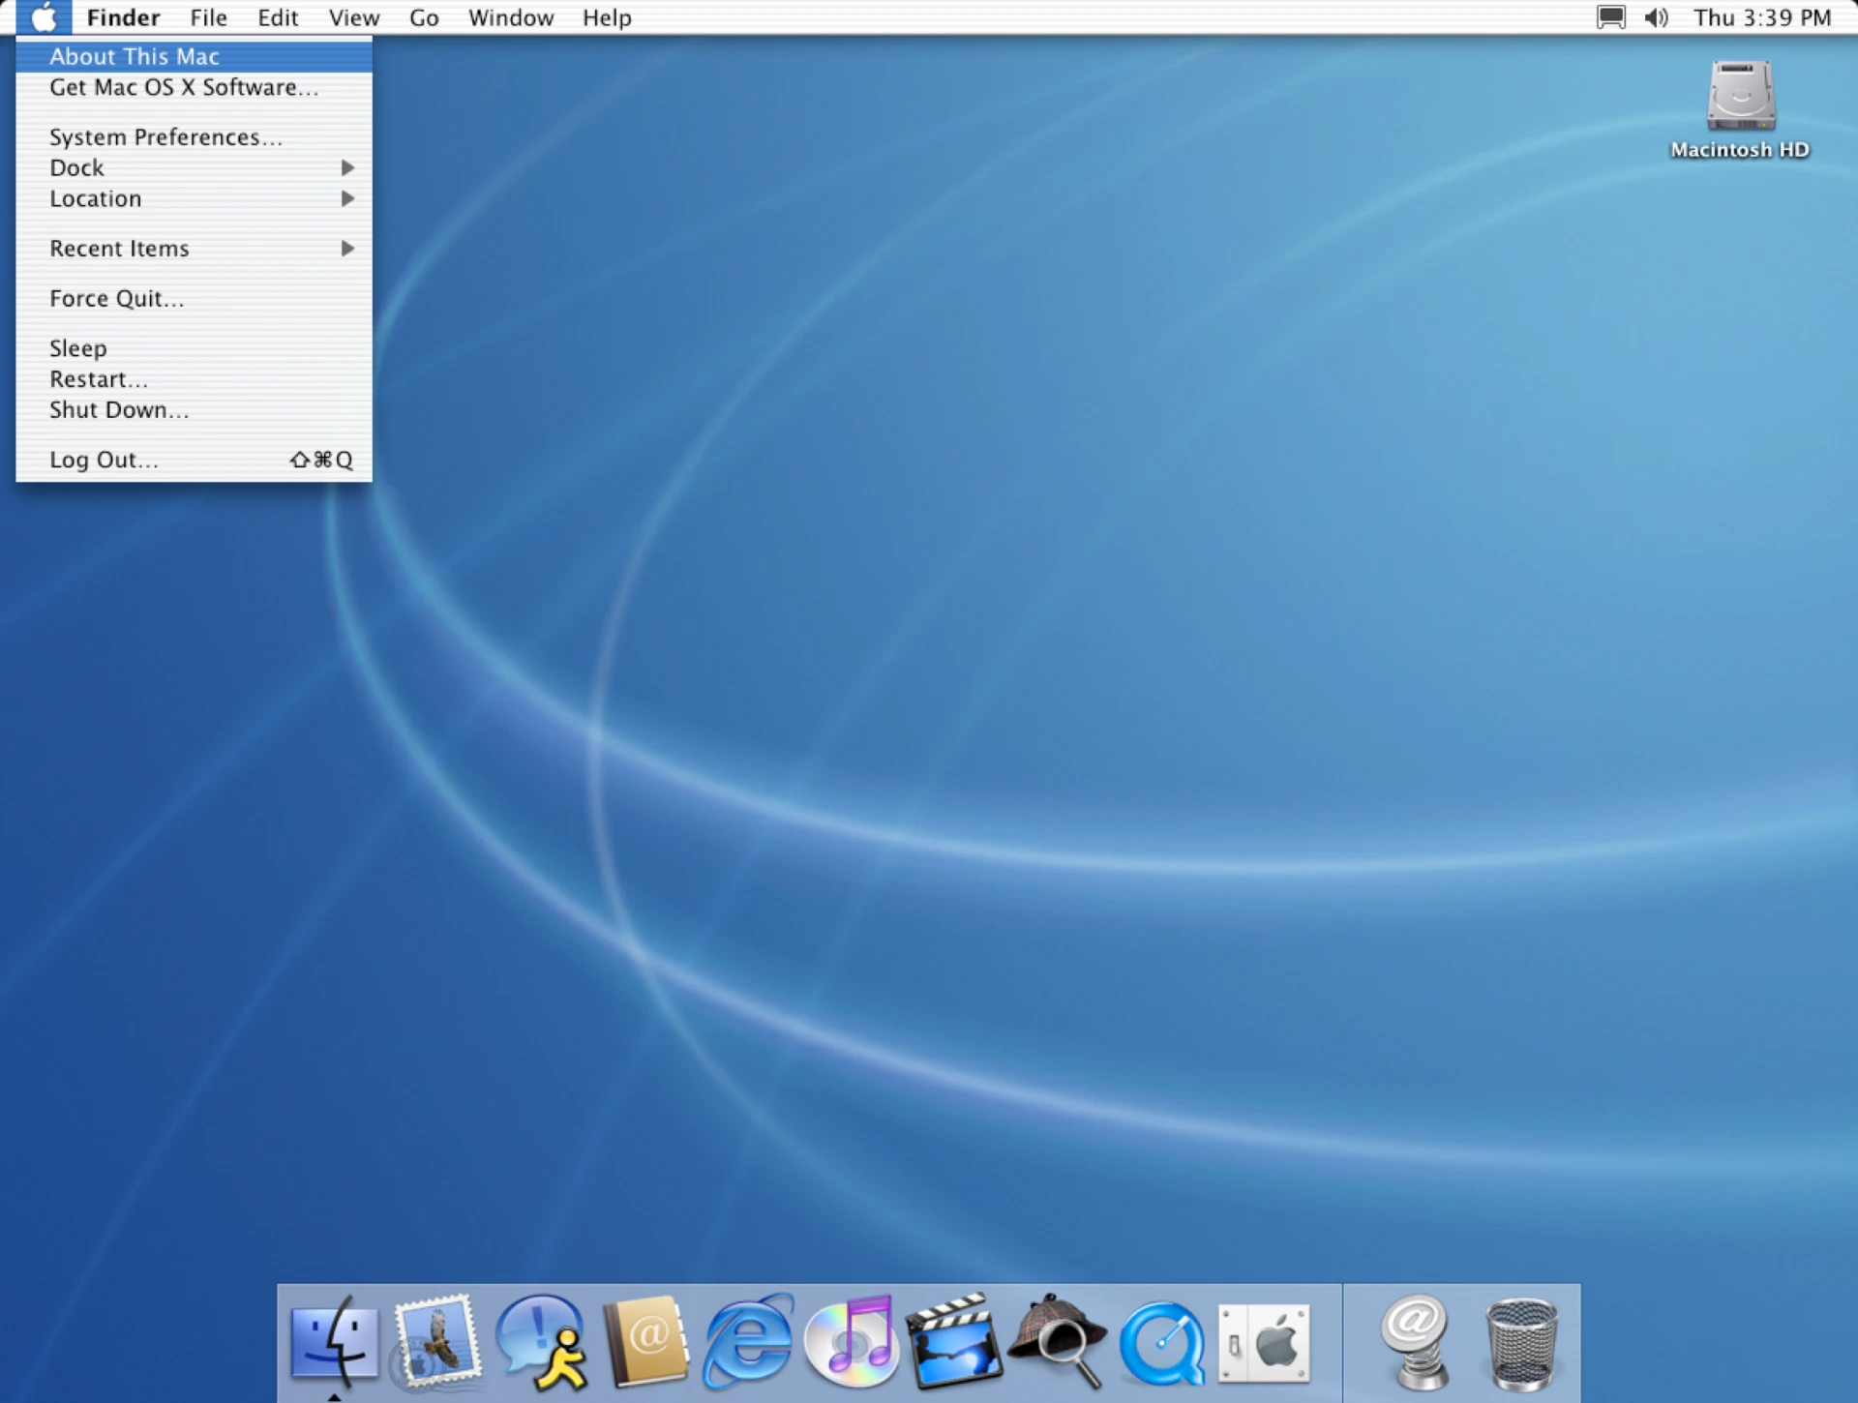Open iTunes from the Dock
1858x1403 pixels.
click(x=853, y=1345)
